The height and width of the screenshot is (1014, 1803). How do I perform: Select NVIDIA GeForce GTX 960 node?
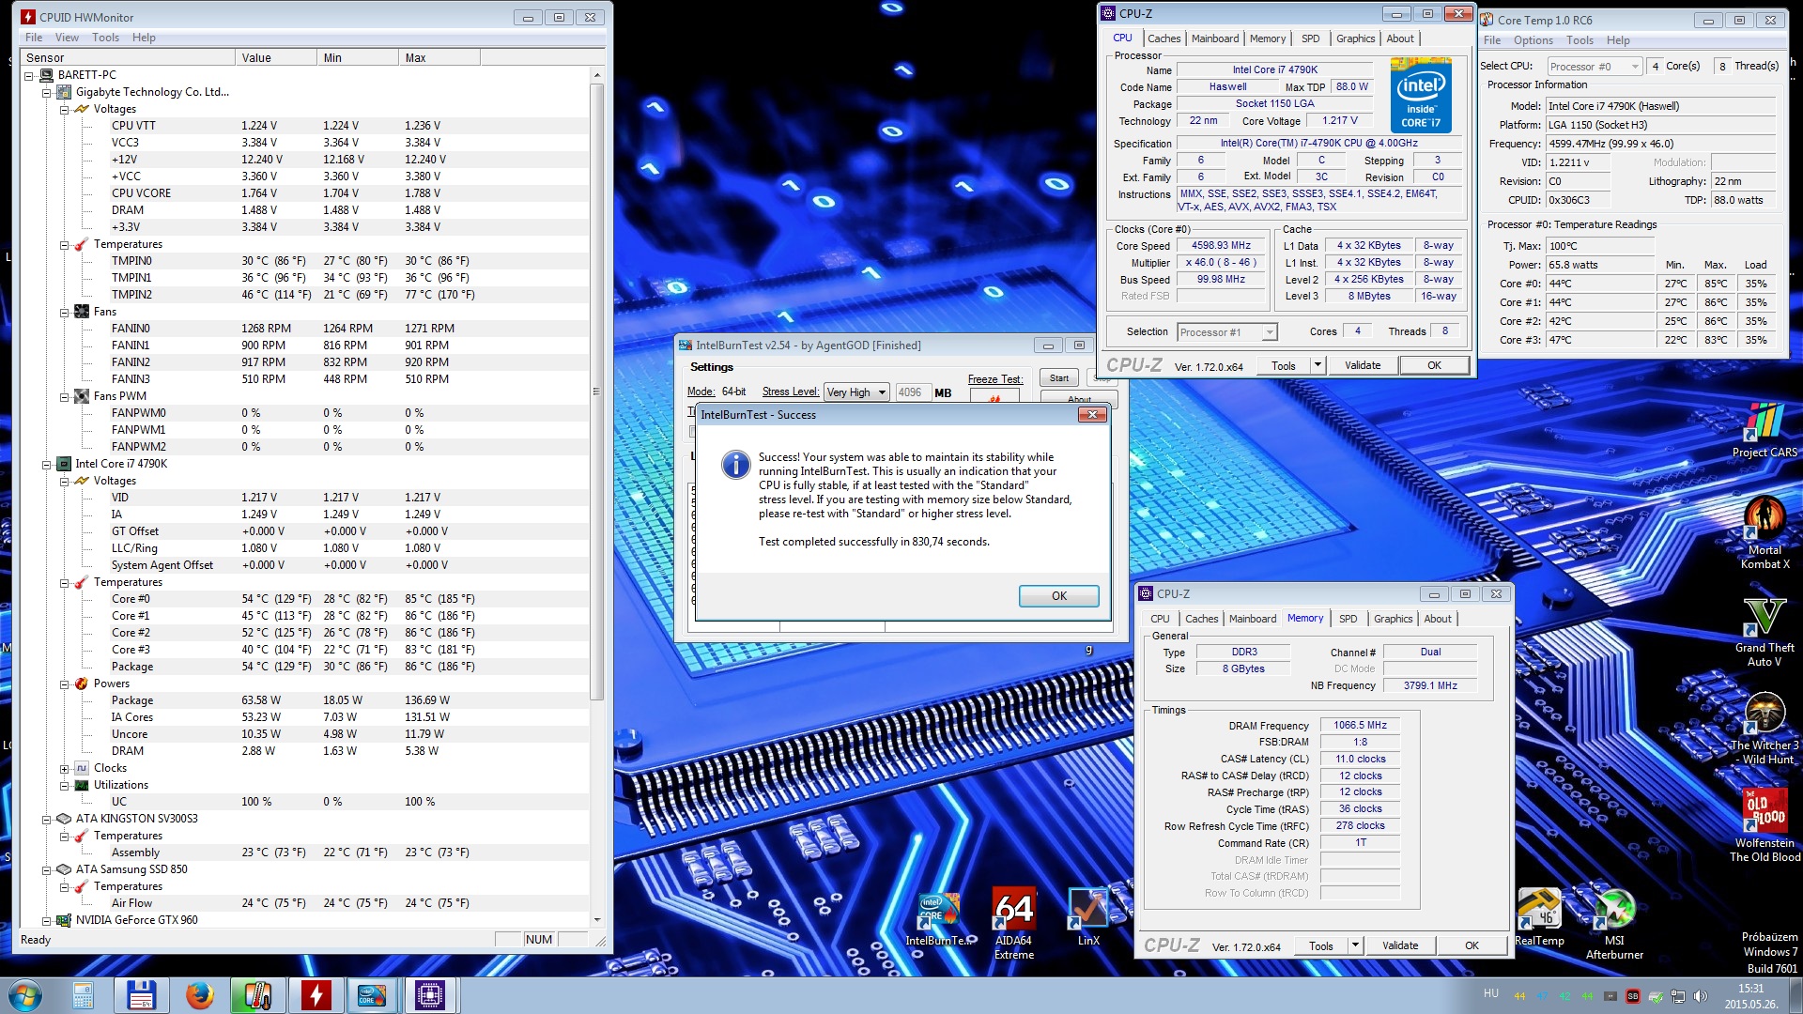pos(136,920)
